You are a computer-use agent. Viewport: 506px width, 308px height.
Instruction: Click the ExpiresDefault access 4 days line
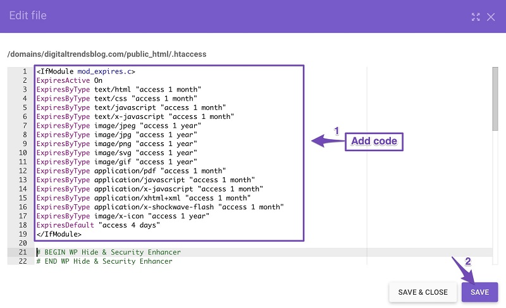(x=98, y=225)
